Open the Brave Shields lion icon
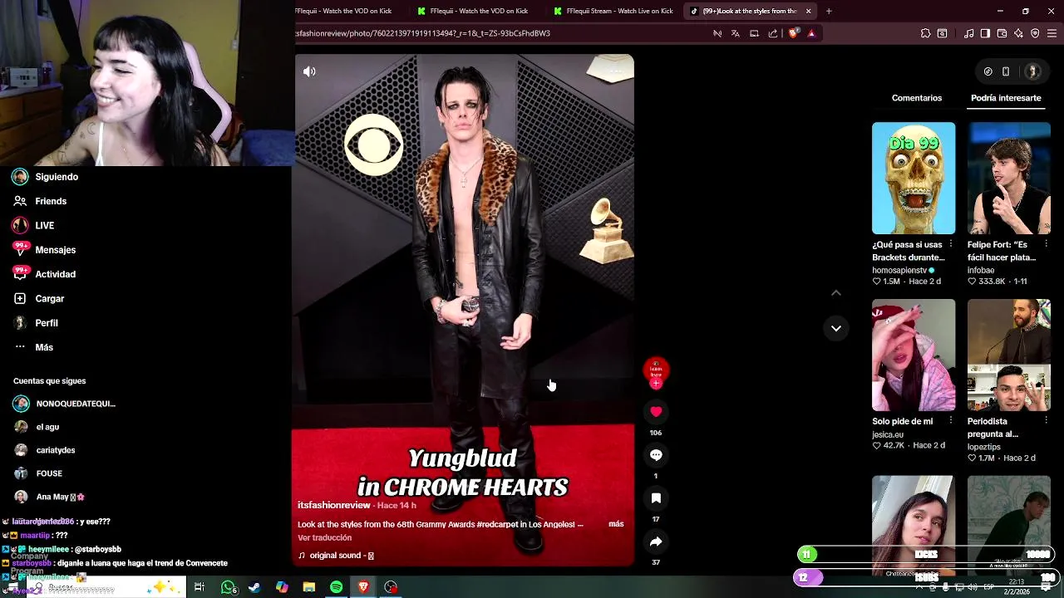Screen dimensions: 1064x598 (x=793, y=33)
